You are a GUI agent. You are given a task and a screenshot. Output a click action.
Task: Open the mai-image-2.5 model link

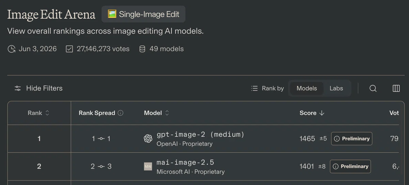pyautogui.click(x=185, y=162)
